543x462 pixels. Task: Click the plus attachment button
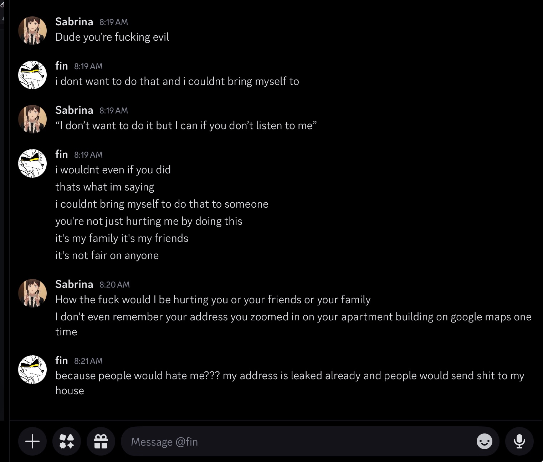coord(32,441)
